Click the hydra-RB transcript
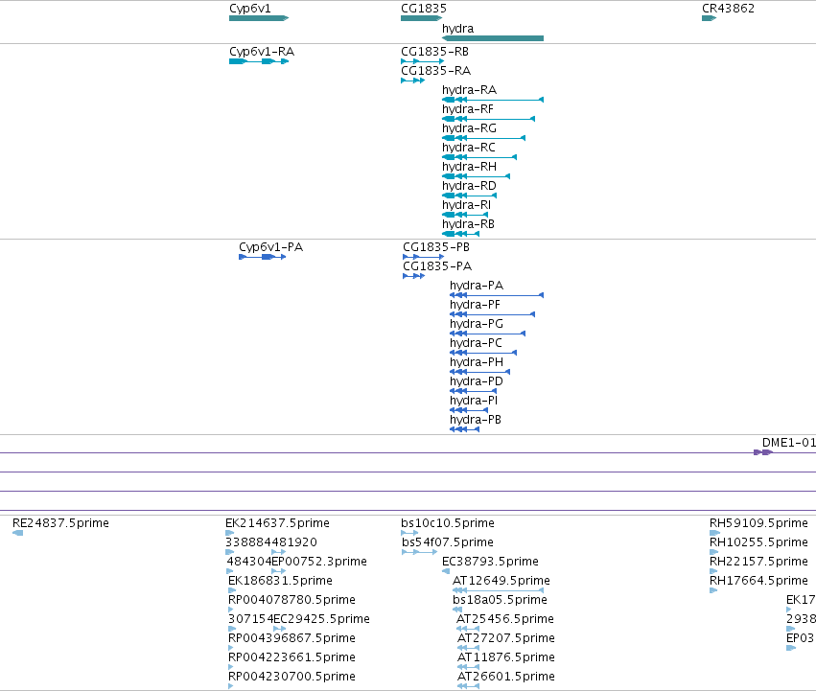This screenshot has height=691, width=816. click(x=460, y=234)
